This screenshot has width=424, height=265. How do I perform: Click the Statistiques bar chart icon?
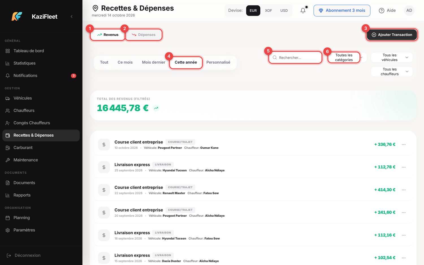click(x=8, y=63)
